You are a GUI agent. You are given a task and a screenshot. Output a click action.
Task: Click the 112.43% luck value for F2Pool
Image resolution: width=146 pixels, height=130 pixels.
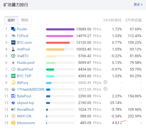[135, 36]
